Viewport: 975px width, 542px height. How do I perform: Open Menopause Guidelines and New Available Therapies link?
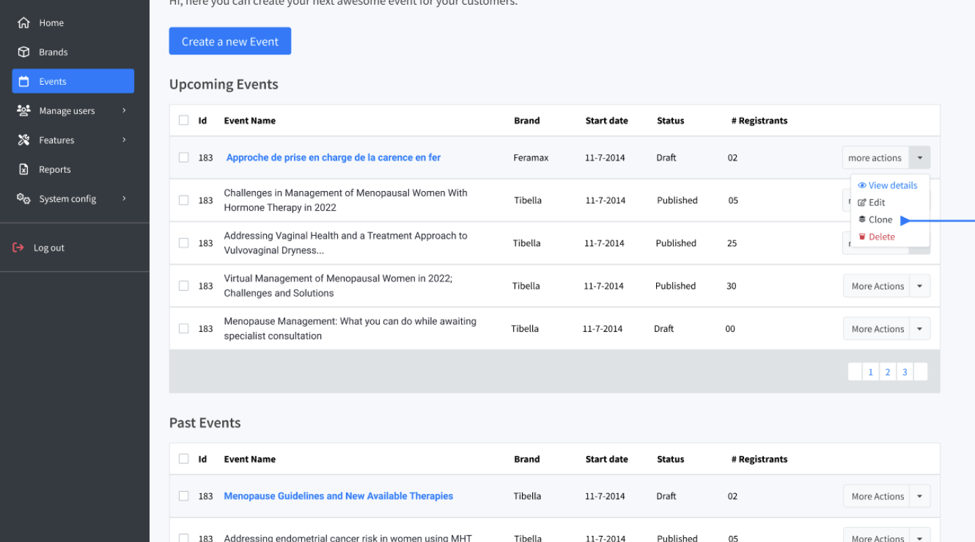(x=339, y=496)
